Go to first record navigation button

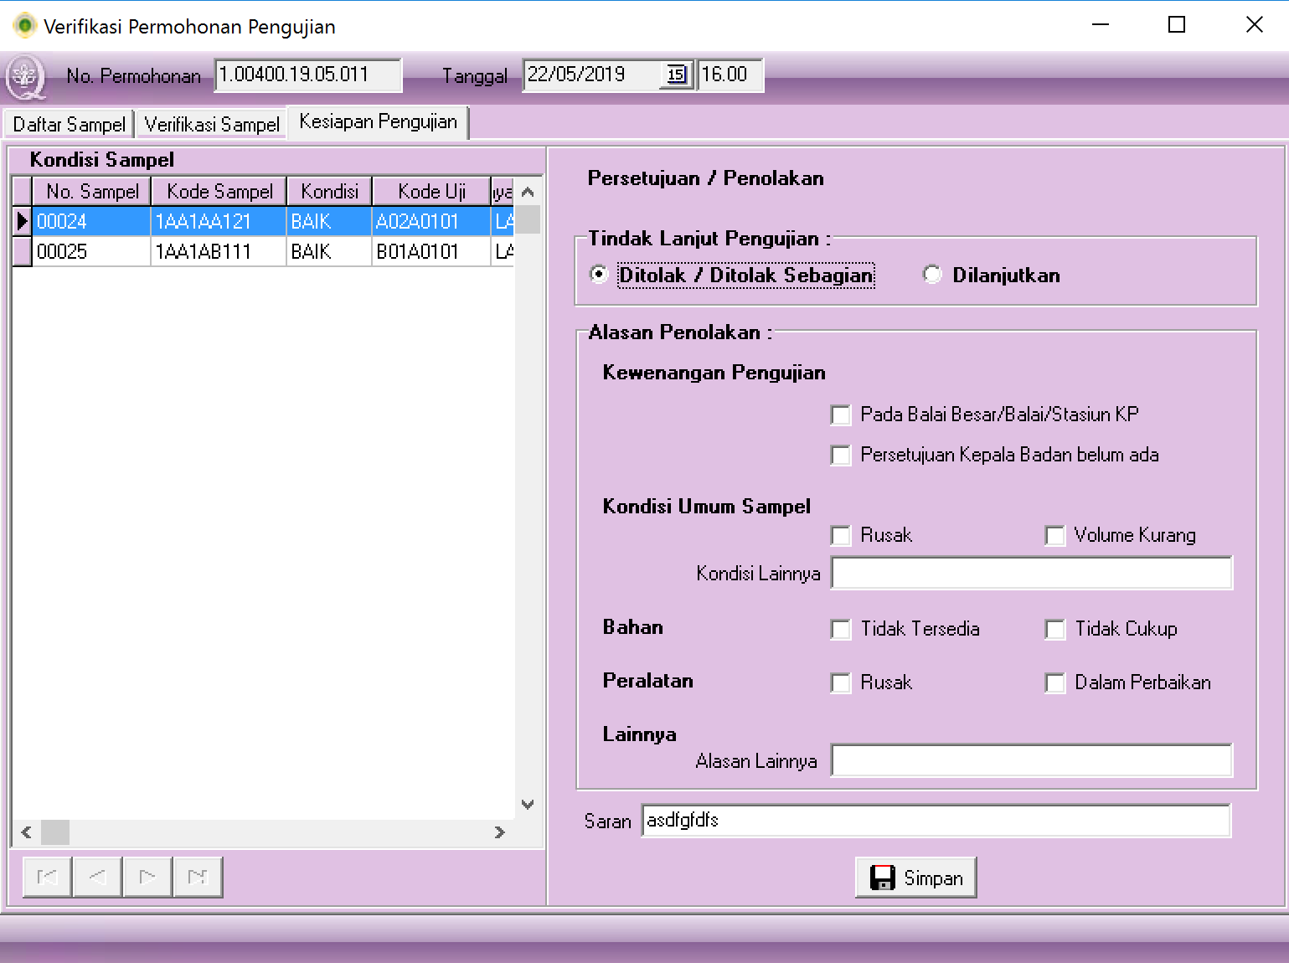[x=47, y=877]
